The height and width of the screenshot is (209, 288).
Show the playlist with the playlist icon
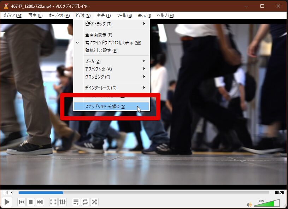[76, 202]
